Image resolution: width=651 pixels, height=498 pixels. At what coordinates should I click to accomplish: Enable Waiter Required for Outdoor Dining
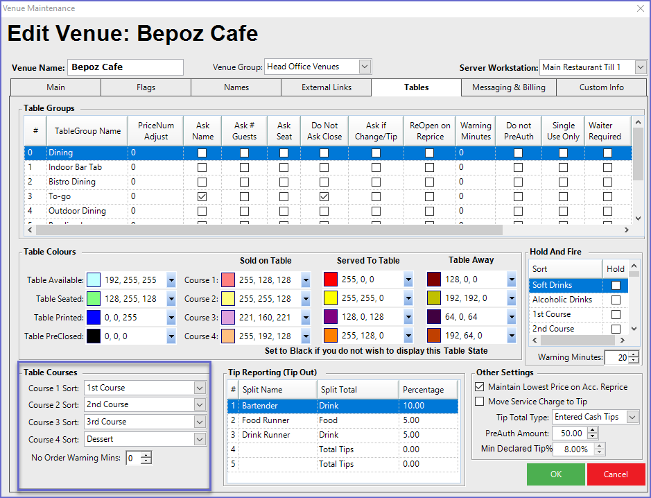tap(607, 211)
